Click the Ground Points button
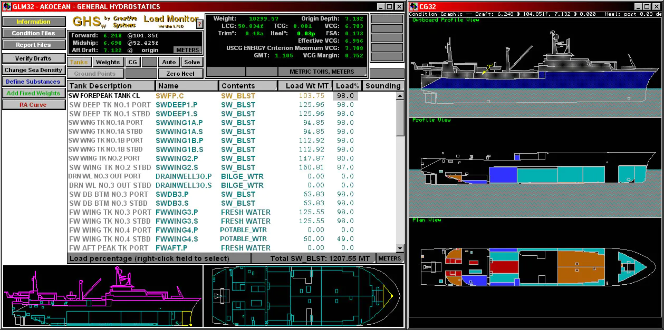 95,74
